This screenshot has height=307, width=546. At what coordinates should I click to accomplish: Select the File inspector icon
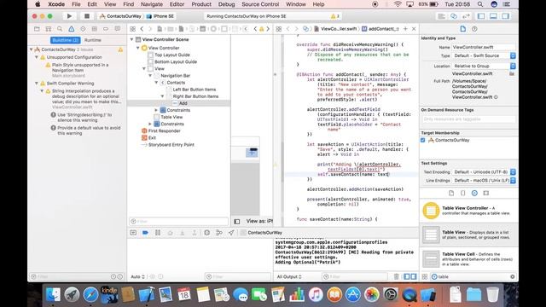462,29
